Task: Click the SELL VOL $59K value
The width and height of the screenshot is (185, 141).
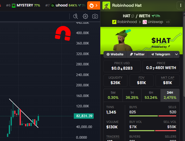Action: coord(172,127)
